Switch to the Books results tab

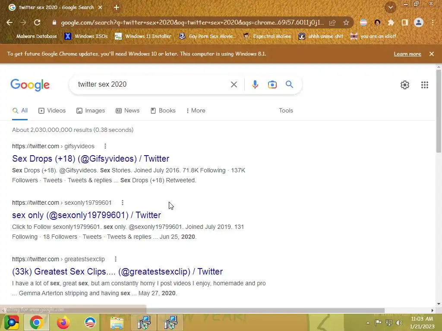click(x=163, y=111)
